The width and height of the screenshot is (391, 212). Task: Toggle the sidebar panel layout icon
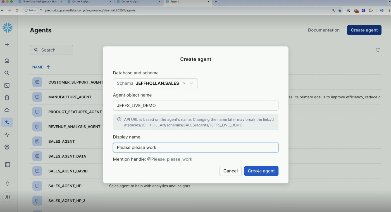tap(8, 165)
